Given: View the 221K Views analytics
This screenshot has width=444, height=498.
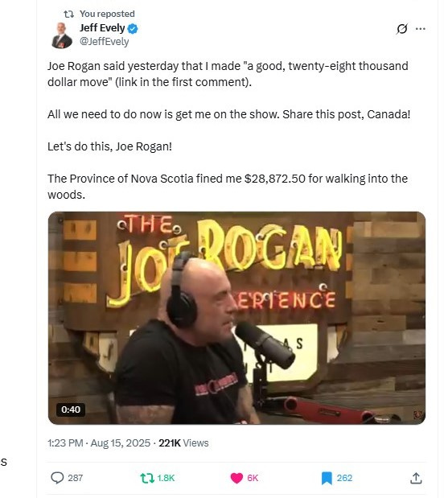Looking at the screenshot, I should pos(183,443).
